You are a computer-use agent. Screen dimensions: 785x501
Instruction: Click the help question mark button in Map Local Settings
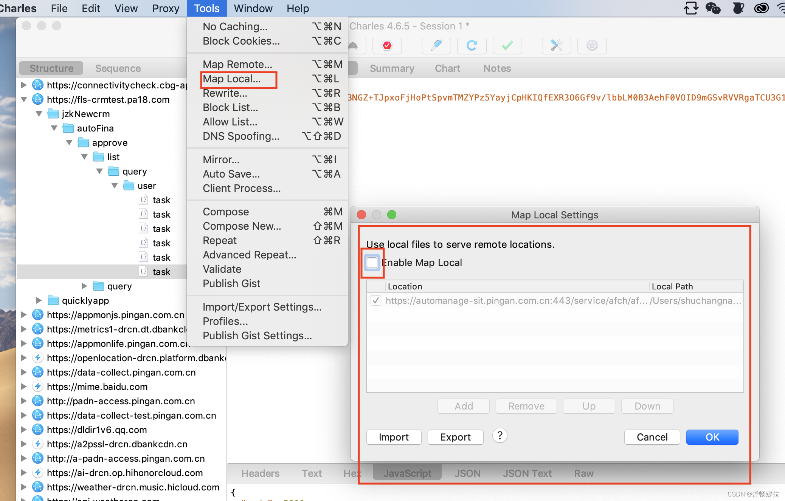point(500,436)
